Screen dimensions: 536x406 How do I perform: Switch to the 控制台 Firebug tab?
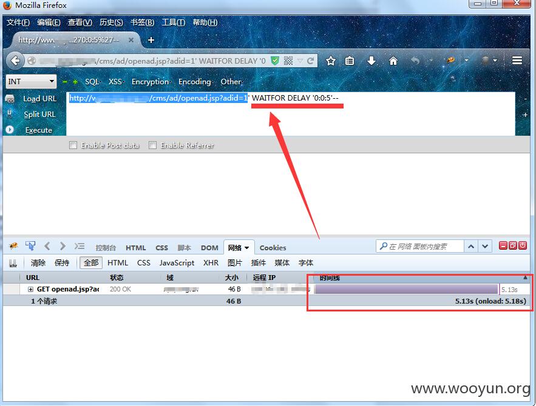point(106,248)
